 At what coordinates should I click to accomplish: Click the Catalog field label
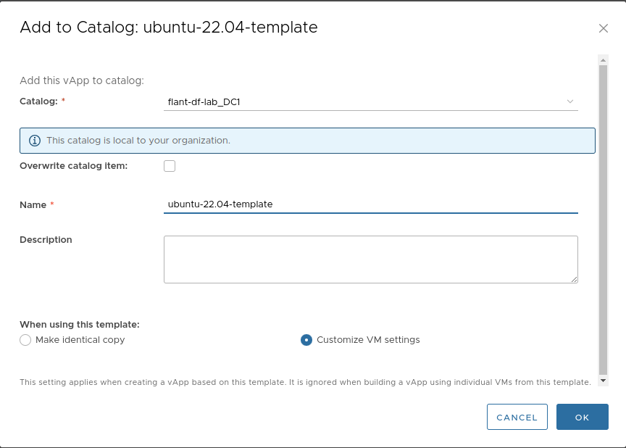[x=38, y=101]
